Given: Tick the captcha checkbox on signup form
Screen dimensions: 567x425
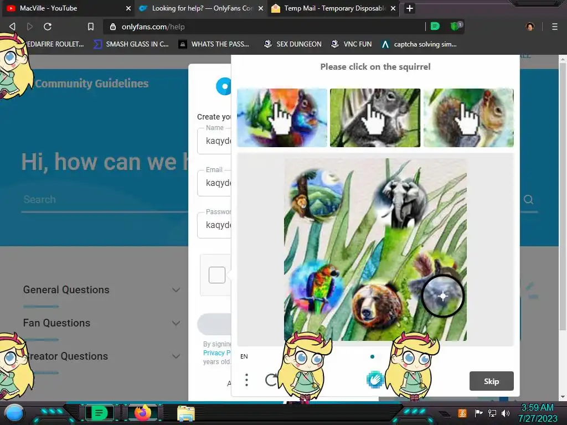Looking at the screenshot, I should tap(217, 275).
